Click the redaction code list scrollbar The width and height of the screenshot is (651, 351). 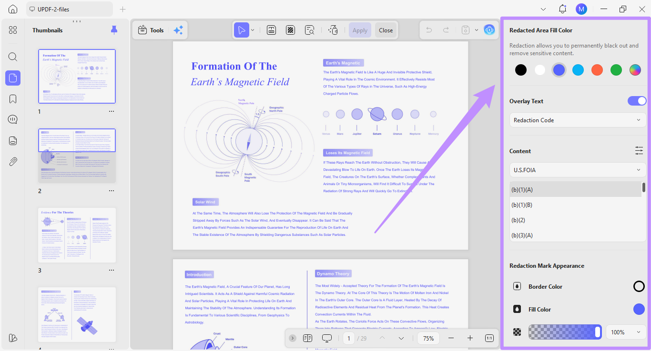pos(644,188)
